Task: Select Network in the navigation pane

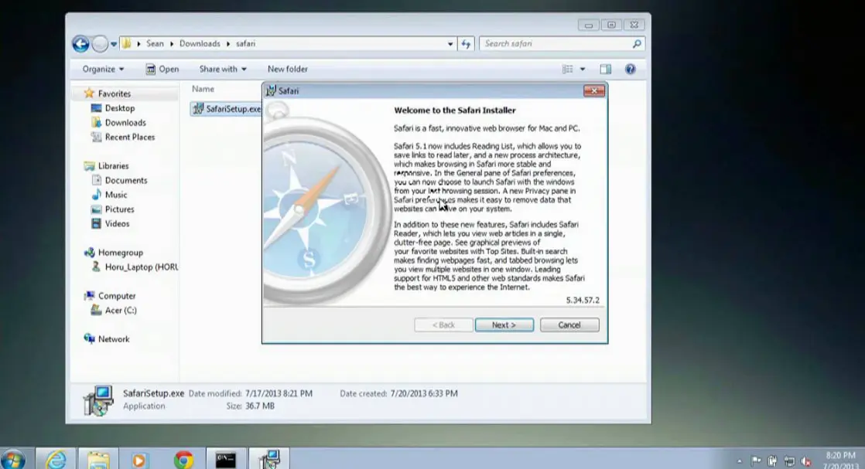Action: click(x=114, y=339)
